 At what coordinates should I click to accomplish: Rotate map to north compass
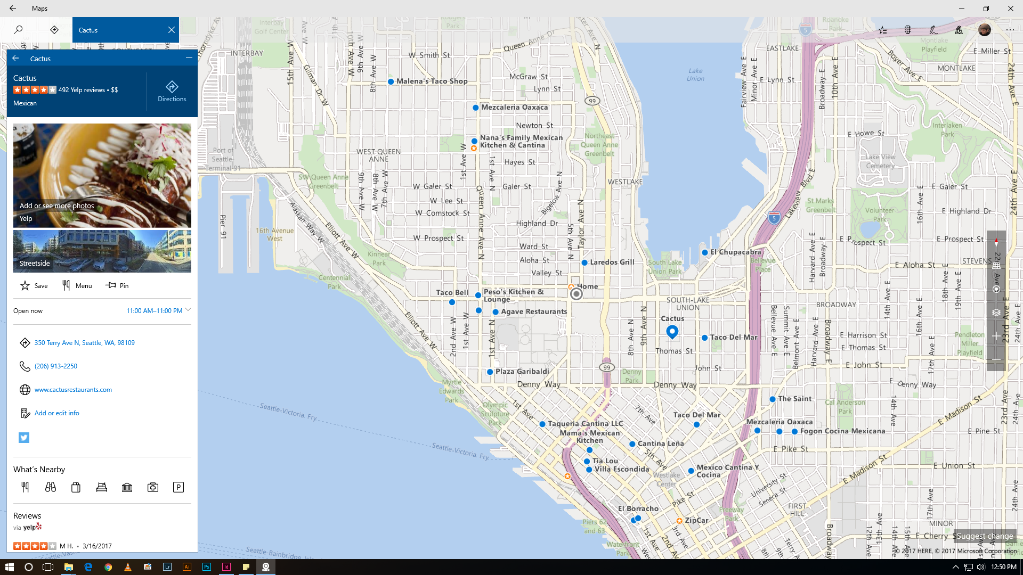(x=996, y=242)
